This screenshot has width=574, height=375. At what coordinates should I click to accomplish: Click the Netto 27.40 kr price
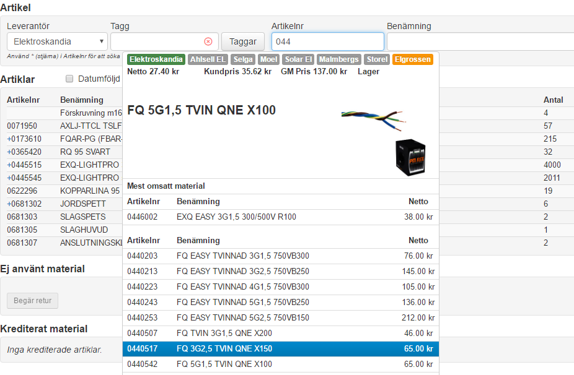[x=153, y=71]
